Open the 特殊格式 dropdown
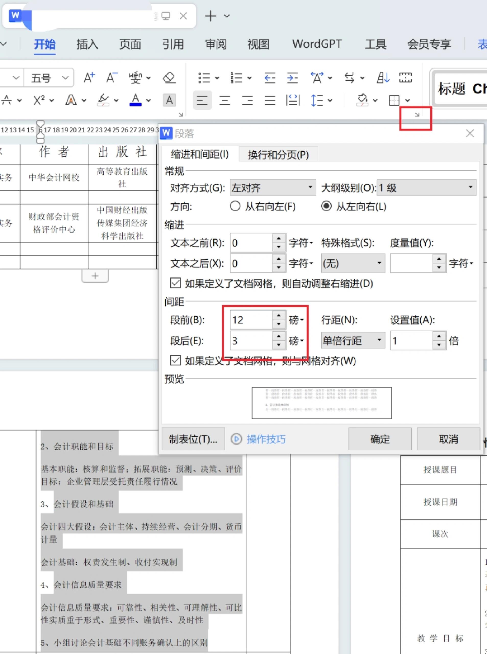 pyautogui.click(x=353, y=263)
